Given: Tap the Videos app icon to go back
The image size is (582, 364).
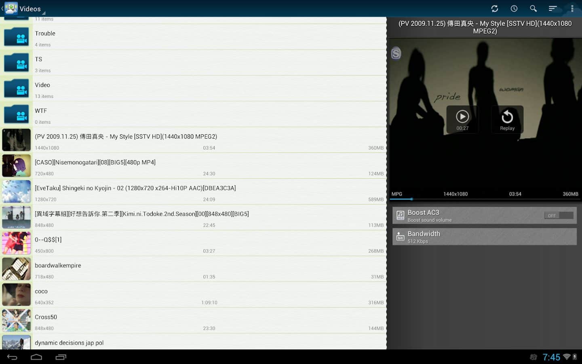Looking at the screenshot, I should coord(11,8).
